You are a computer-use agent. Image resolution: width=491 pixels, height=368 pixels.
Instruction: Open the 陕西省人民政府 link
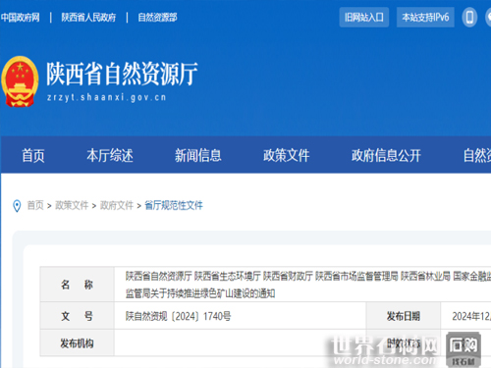point(88,17)
